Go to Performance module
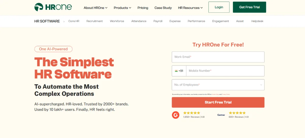This screenshot has height=138, width=305. pos(196,21)
